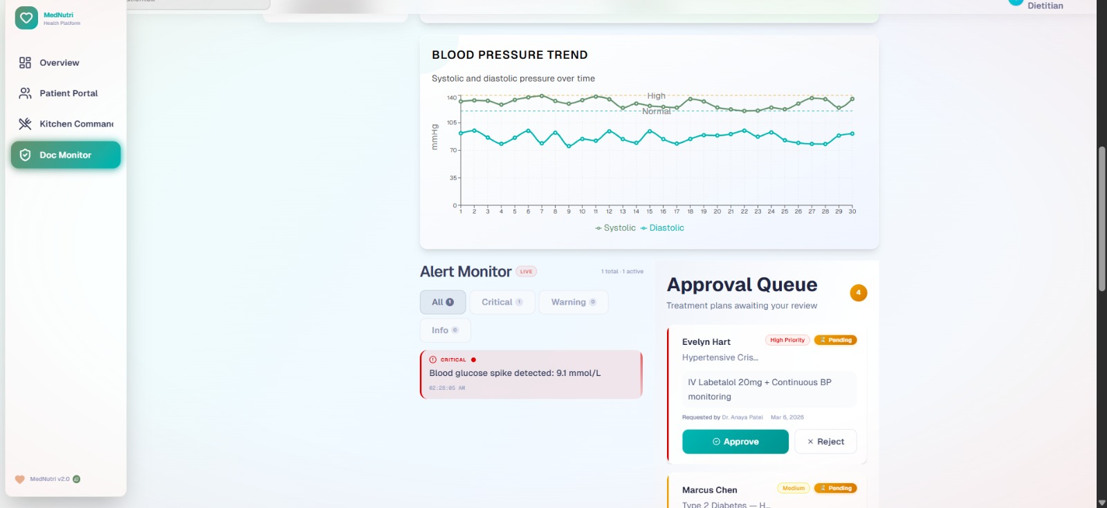Click the Medium tag on Marcus Chen's card

click(794, 488)
